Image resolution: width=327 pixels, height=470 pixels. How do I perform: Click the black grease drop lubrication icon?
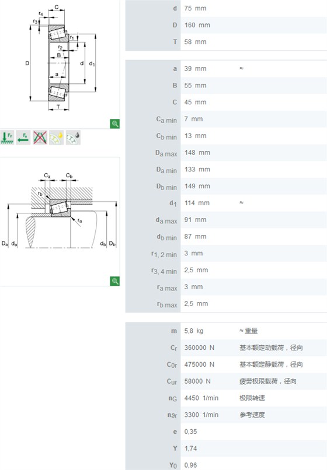[73, 138]
